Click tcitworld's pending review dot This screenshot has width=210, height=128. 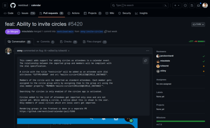(x=204, y=66)
